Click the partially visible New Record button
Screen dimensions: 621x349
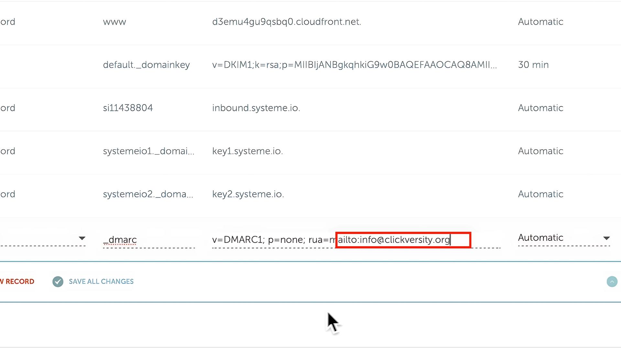[17, 281]
